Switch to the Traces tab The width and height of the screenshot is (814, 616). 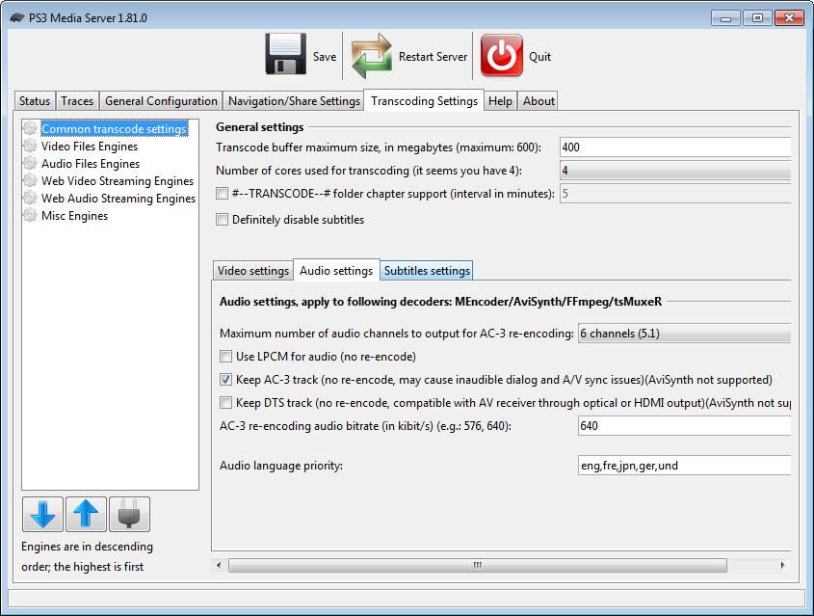coord(77,101)
